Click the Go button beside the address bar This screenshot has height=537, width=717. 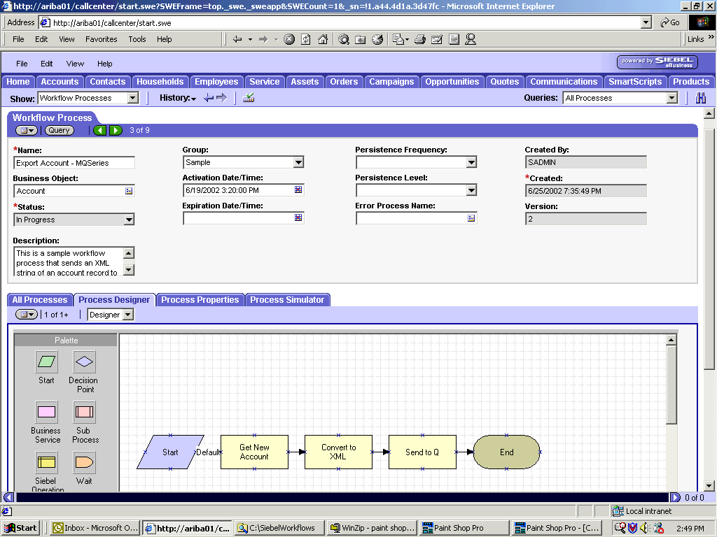tap(669, 22)
